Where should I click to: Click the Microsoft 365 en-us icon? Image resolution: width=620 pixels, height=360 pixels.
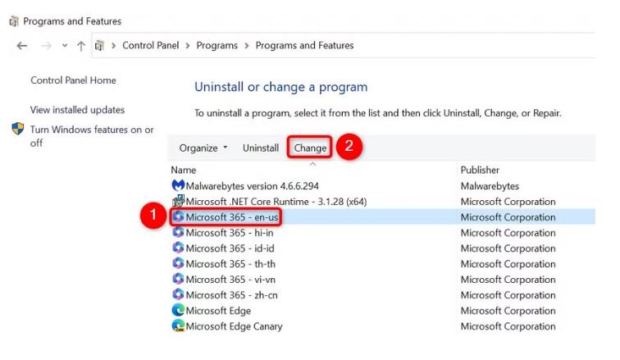point(178,216)
